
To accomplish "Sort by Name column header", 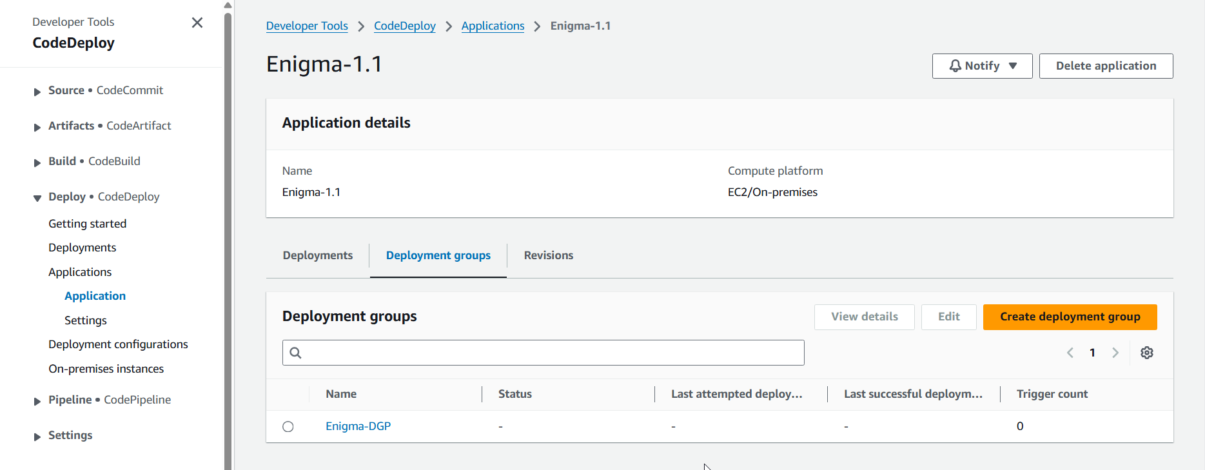I will 341,394.
